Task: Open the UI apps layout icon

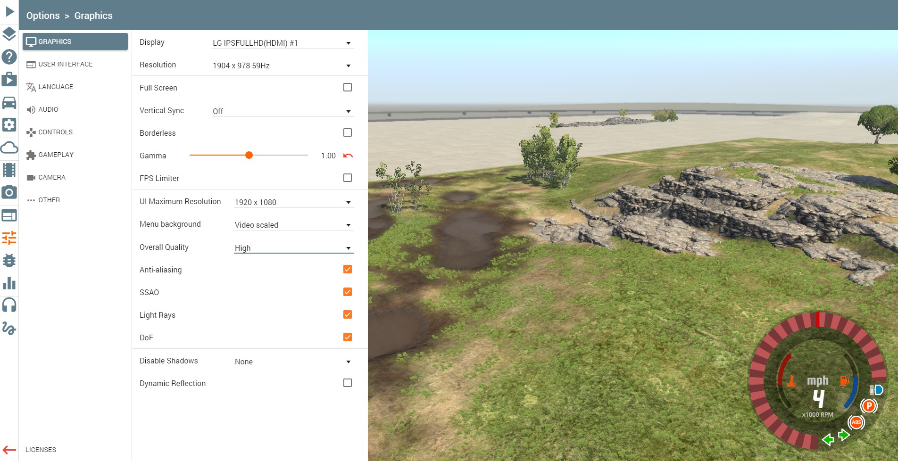Action: coord(9,215)
